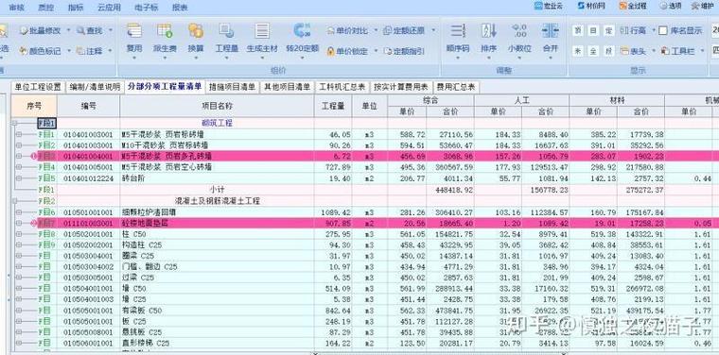719x355 pixels.
Task: Open the 单价对比 dropdown arrow
Action: click(375, 30)
